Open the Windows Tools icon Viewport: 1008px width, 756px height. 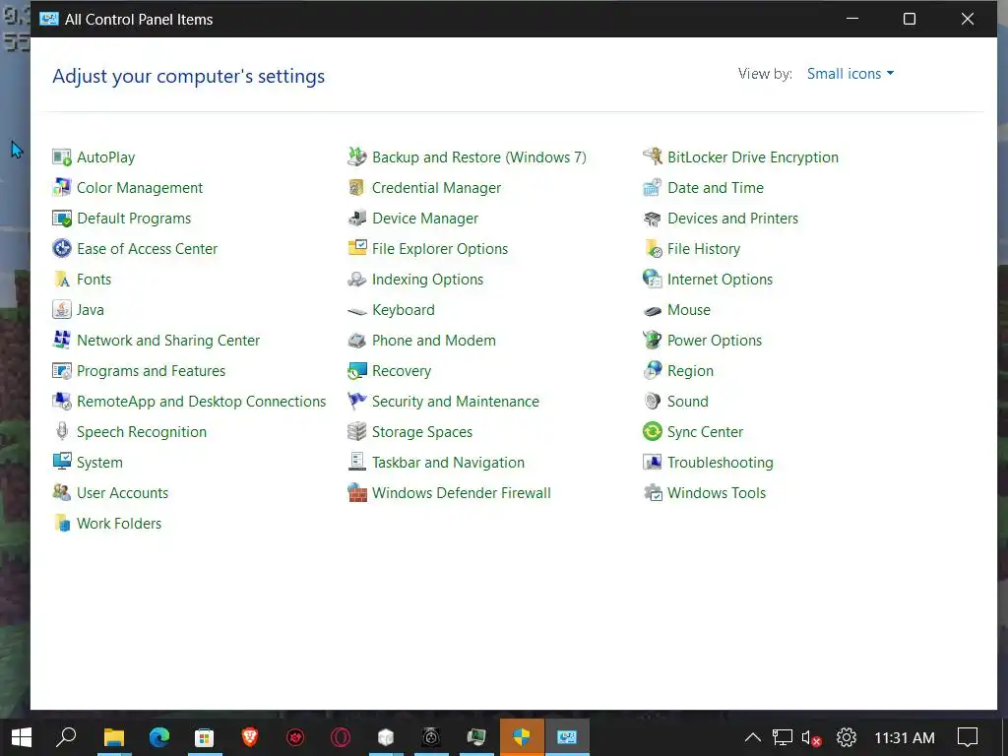[x=653, y=493]
